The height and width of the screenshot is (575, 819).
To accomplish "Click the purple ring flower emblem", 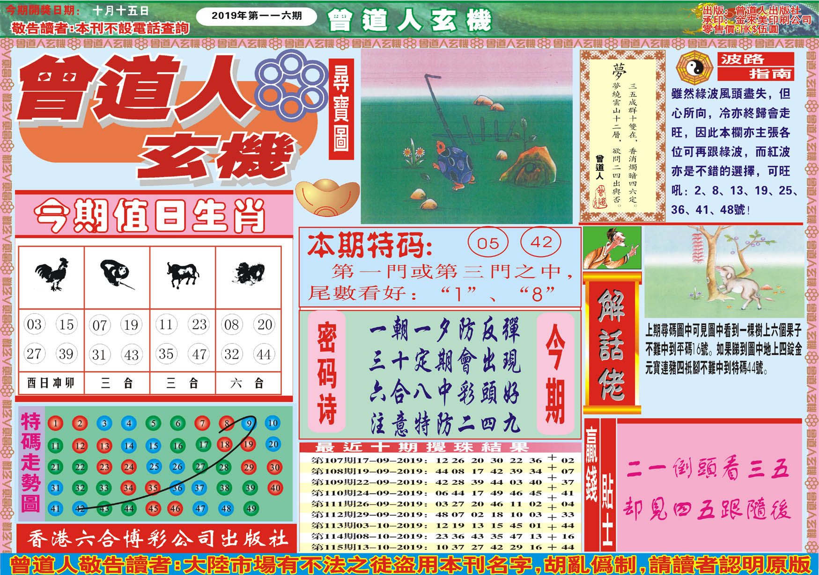I will (x=291, y=85).
